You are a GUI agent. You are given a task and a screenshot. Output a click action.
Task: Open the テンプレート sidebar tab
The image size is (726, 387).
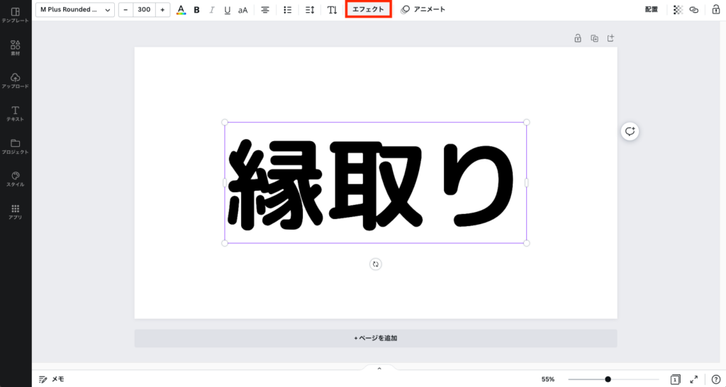[x=15, y=15]
